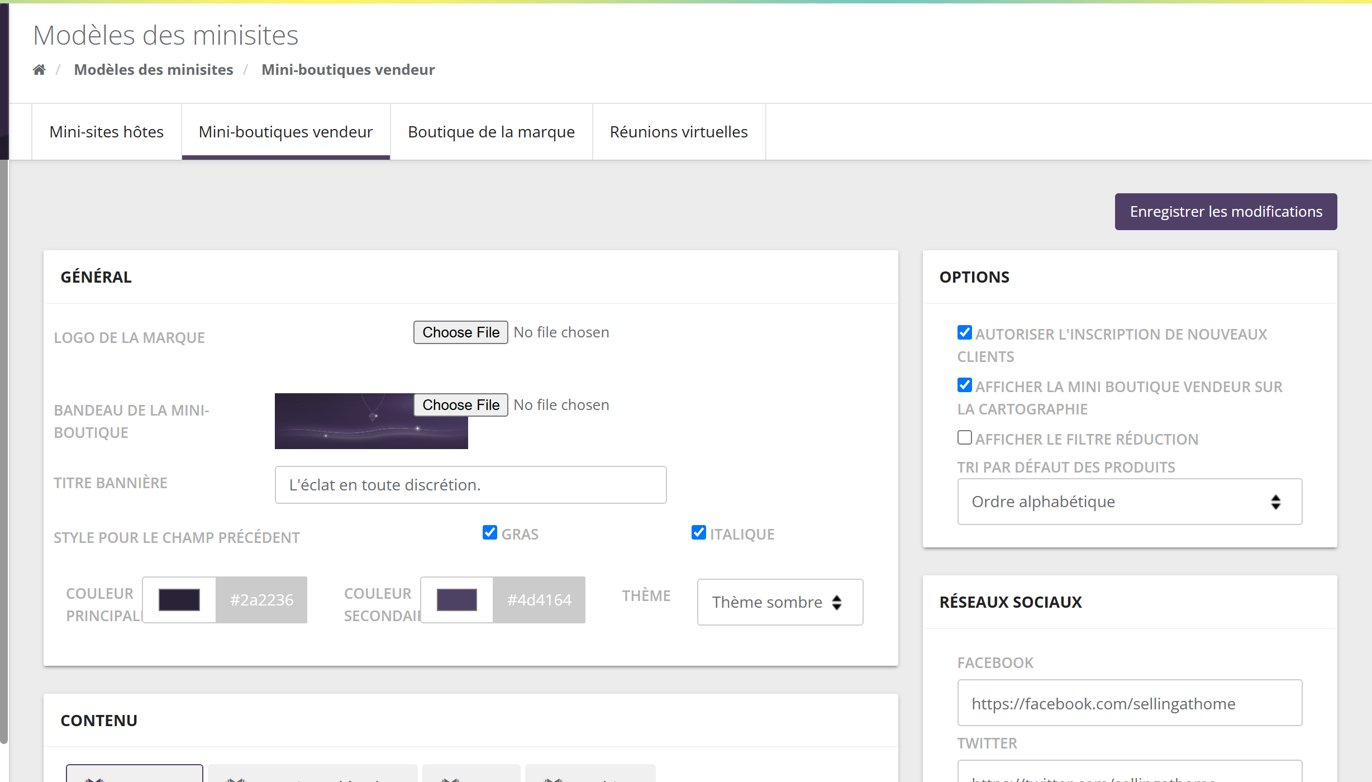Choose file for Logo de la marque

461,332
